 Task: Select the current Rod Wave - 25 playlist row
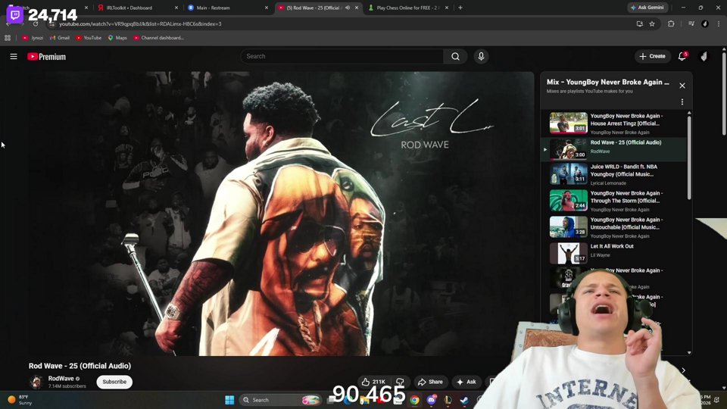tap(614, 149)
